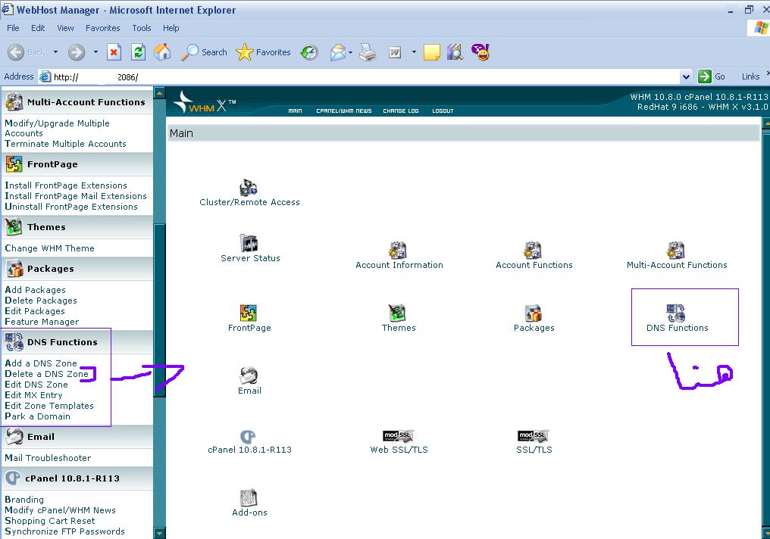770x539 pixels.
Task: Click the Packages icon in main panel
Action: tap(534, 313)
